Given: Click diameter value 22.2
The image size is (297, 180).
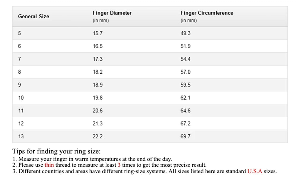Looking at the screenshot, I should click(x=97, y=137).
